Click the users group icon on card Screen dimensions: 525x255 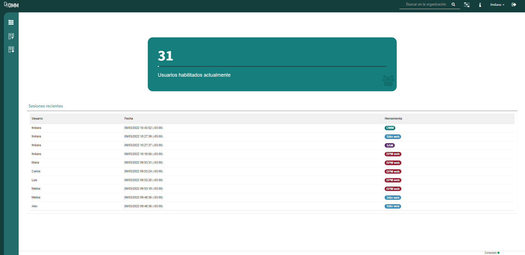(x=388, y=81)
